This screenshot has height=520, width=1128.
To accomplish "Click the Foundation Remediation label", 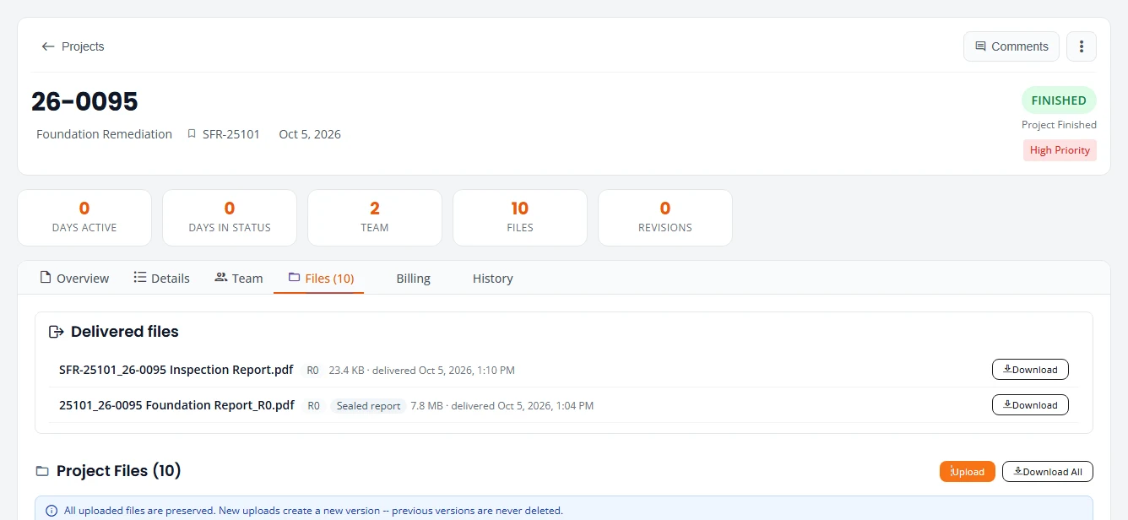I will [104, 134].
